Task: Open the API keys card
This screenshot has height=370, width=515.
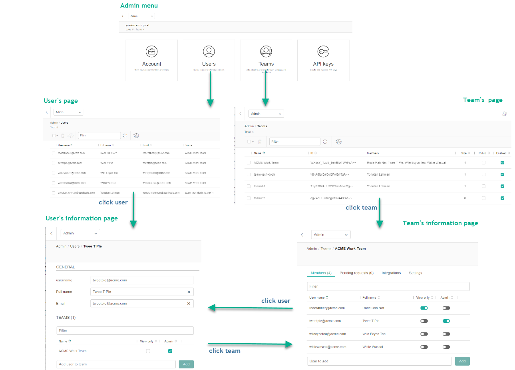Action: 323,60
